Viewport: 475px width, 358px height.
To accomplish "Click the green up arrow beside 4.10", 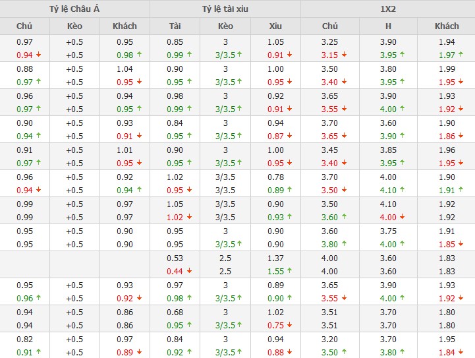I will (401, 190).
